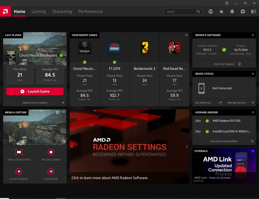
Task: Expand the Media & Capture panel arrow
Action: click(x=64, y=112)
